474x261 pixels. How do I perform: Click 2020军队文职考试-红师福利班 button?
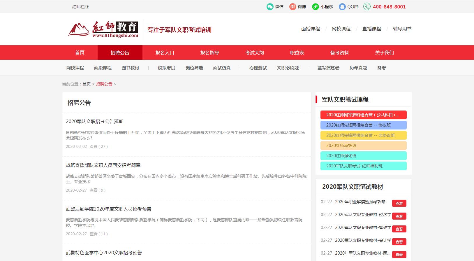tap(364, 166)
